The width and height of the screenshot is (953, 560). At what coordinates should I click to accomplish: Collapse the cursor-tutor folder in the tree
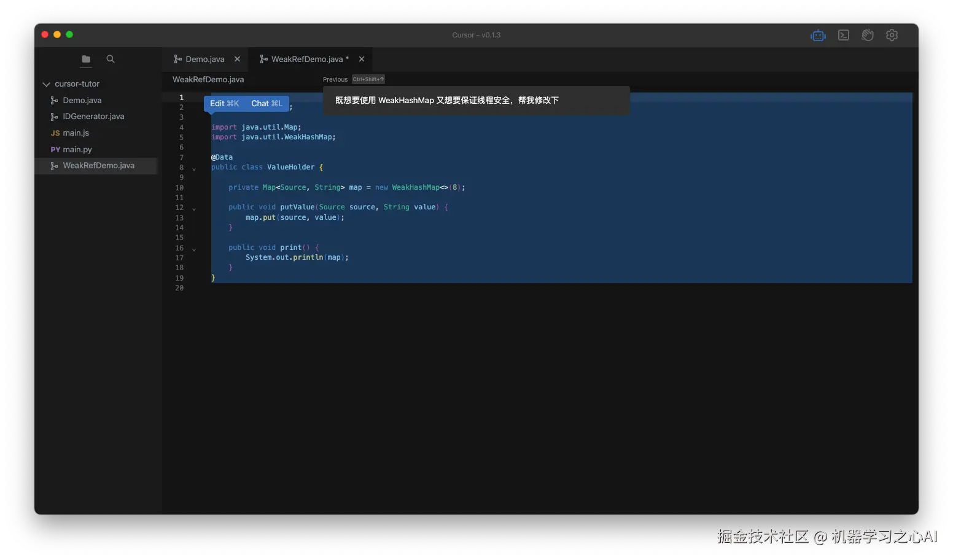click(x=46, y=84)
